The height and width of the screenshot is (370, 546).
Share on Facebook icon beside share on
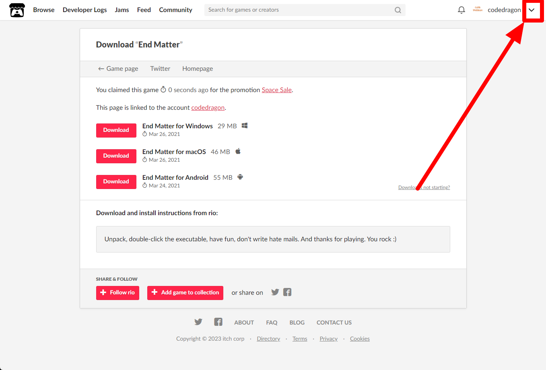(287, 292)
